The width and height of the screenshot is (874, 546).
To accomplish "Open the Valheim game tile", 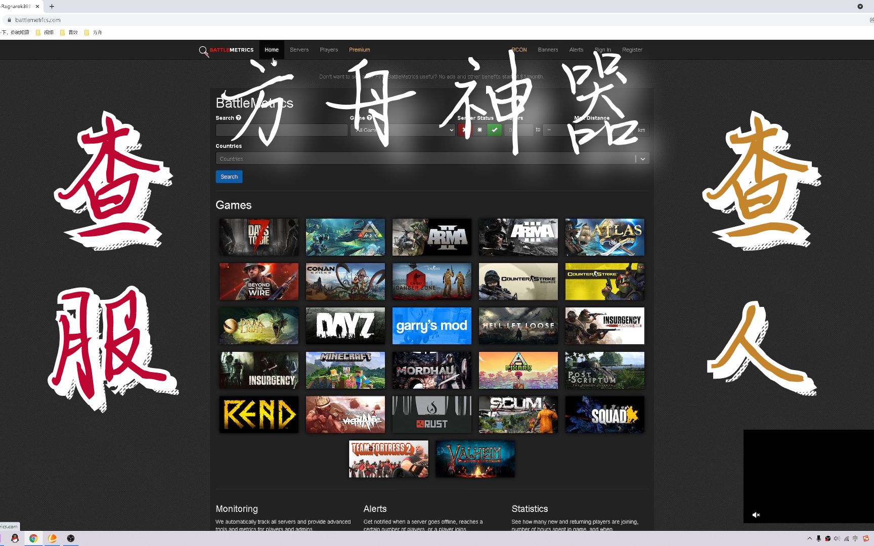I will tap(475, 459).
